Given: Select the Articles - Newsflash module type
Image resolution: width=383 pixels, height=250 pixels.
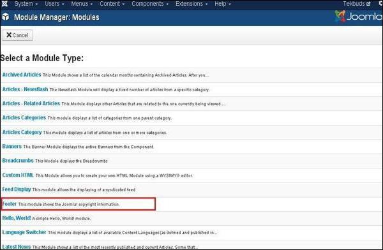Looking at the screenshot, I should pyautogui.click(x=25, y=89).
